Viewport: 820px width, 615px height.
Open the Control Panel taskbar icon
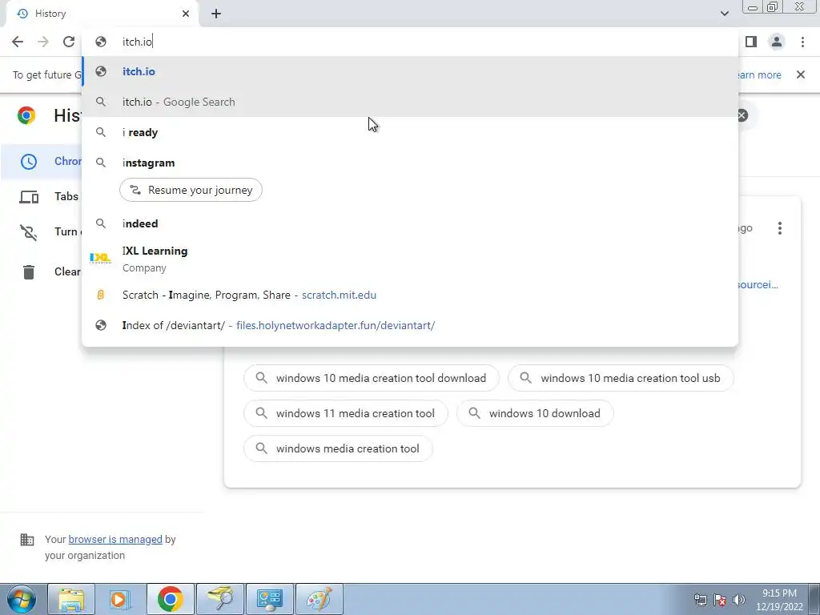pos(270,599)
